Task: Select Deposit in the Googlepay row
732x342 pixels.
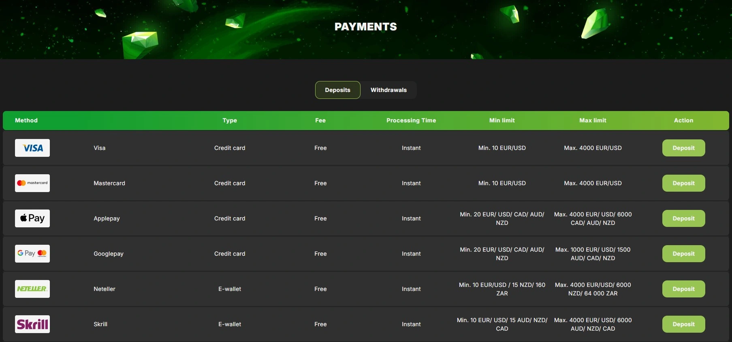Action: [x=684, y=254]
